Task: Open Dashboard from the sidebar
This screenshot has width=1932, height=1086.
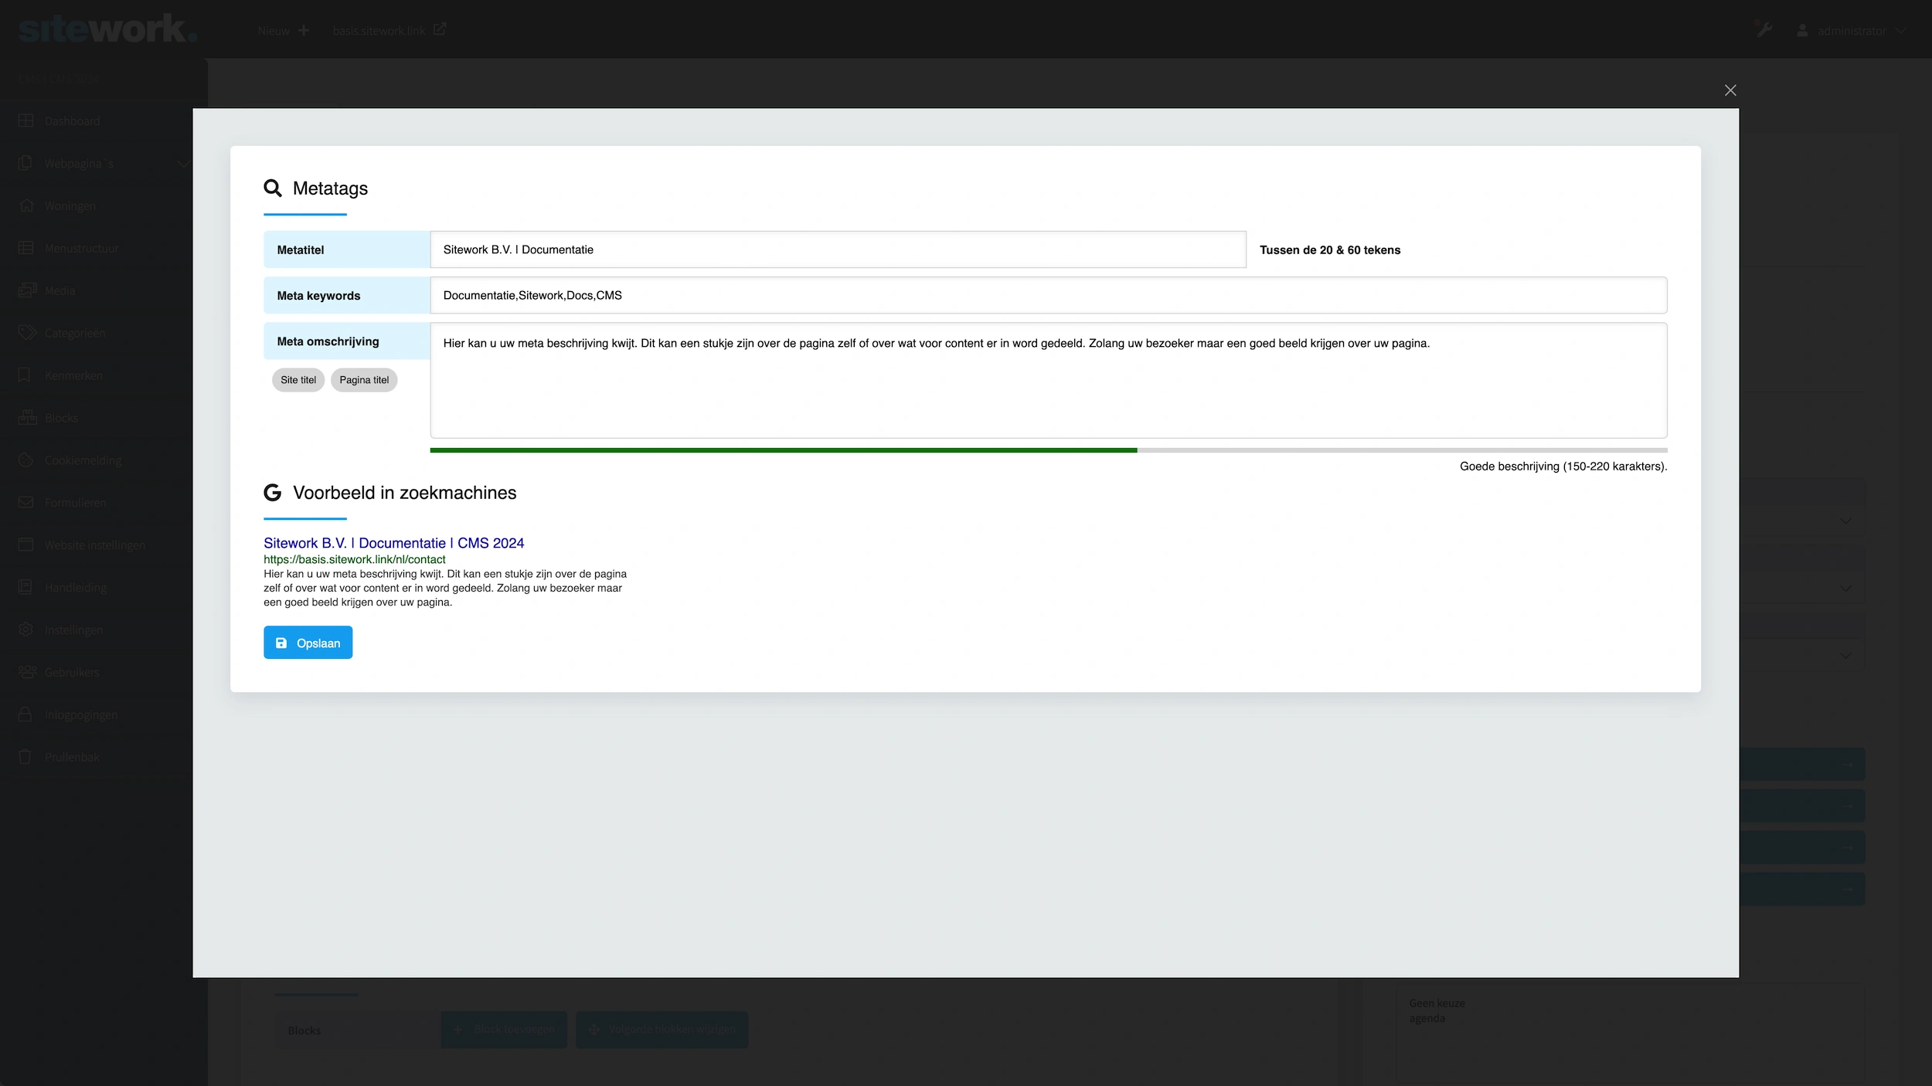Action: coord(72,121)
